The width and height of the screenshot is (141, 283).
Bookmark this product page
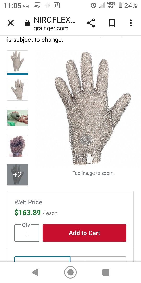pyautogui.click(x=112, y=23)
